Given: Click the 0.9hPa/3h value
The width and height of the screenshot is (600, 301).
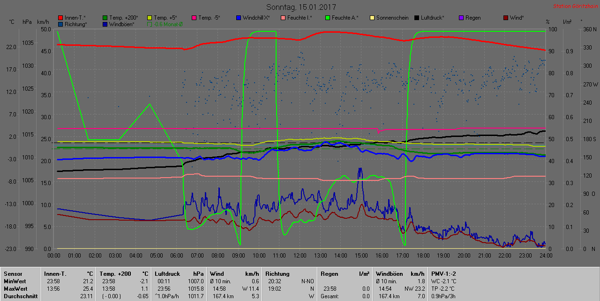Looking at the screenshot, I should click(444, 296).
